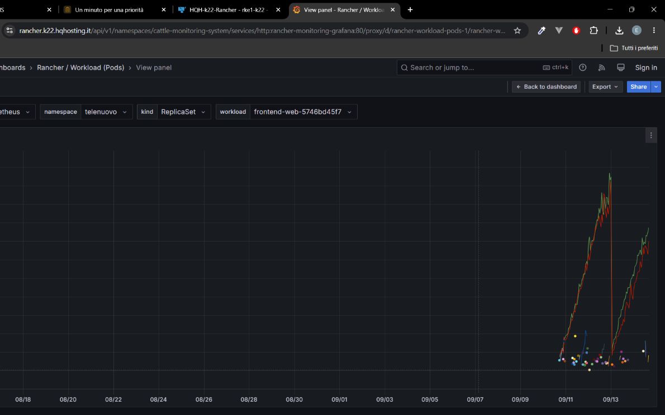Image resolution: width=665 pixels, height=415 pixels.
Task: Open the Grafana help question-mark icon
Action: click(x=583, y=67)
